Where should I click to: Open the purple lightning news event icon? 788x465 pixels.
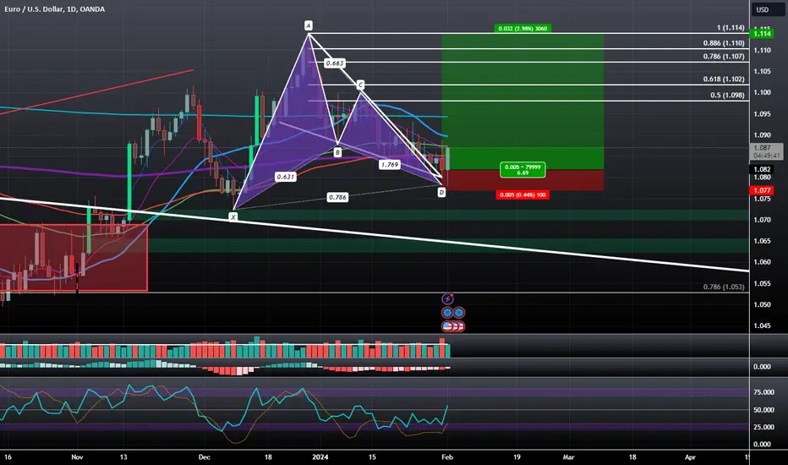click(x=447, y=299)
